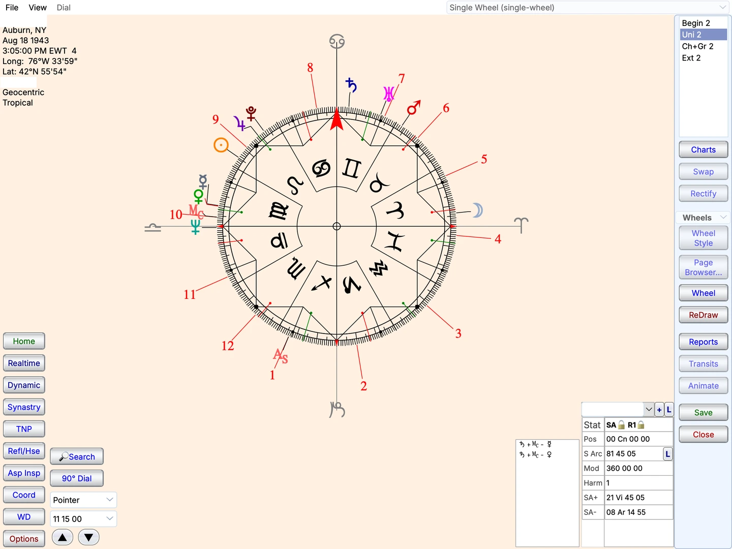Click the Aries sign at dial right
Screen dimensions: 732x549
pyautogui.click(x=521, y=225)
